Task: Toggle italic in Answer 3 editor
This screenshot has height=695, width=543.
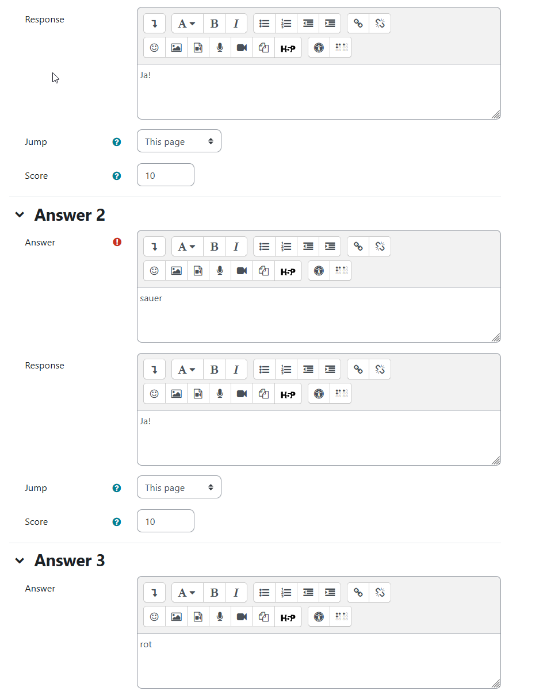Action: pos(236,593)
